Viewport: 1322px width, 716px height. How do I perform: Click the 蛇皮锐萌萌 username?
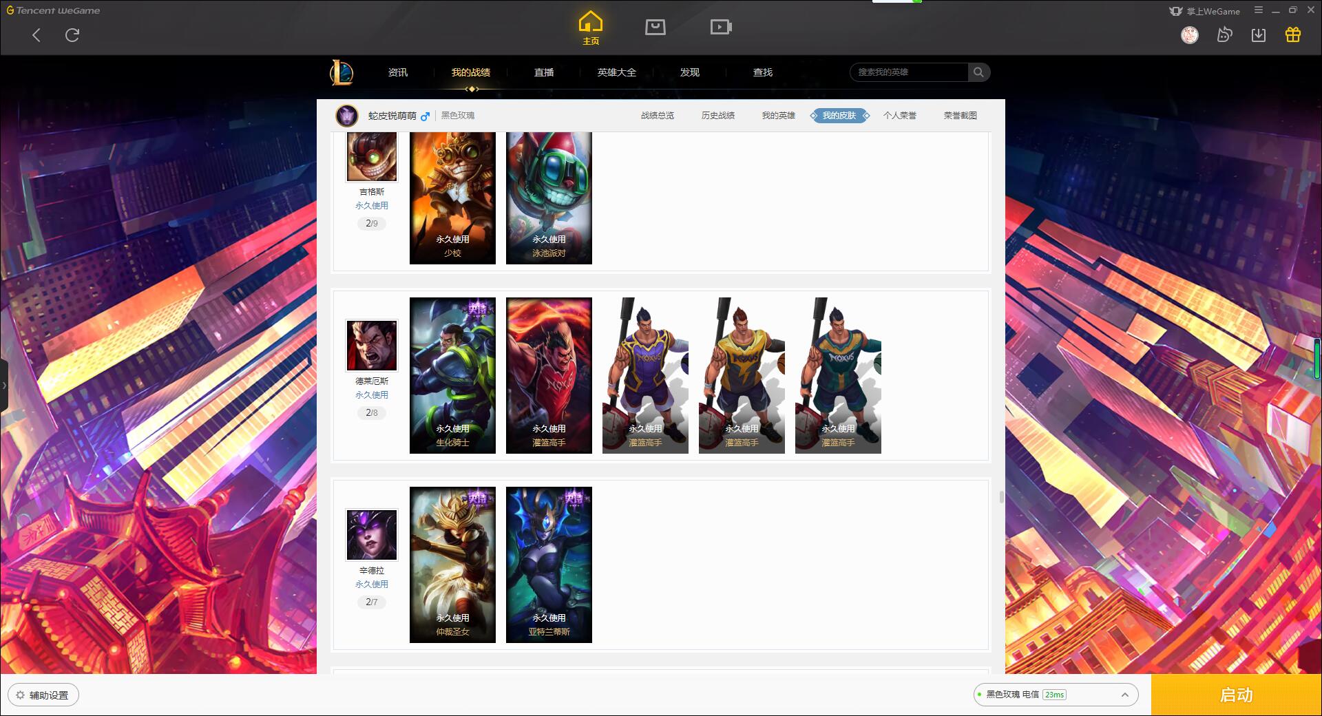pyautogui.click(x=392, y=116)
